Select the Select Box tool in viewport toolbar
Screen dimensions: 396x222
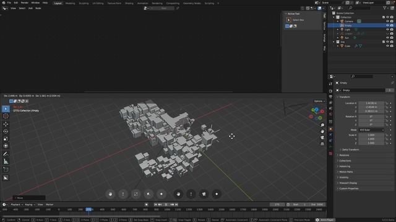tap(6, 109)
